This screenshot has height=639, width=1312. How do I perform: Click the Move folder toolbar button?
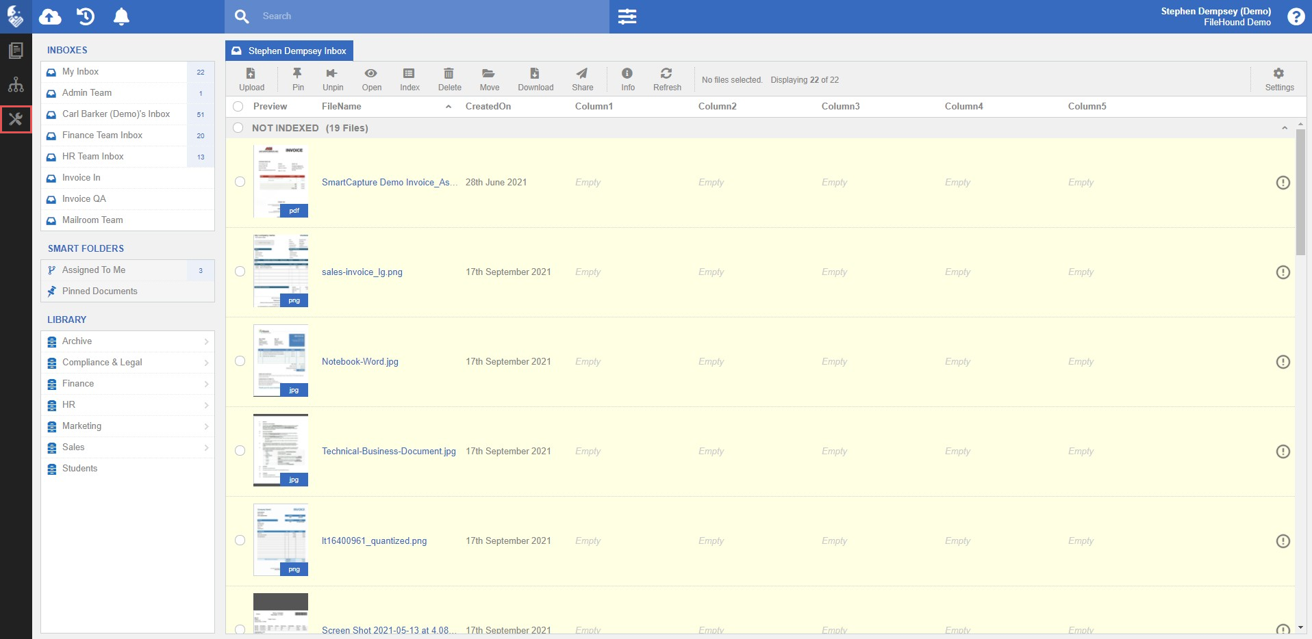pos(489,79)
